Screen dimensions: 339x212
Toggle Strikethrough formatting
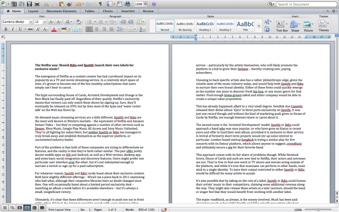point(30,29)
